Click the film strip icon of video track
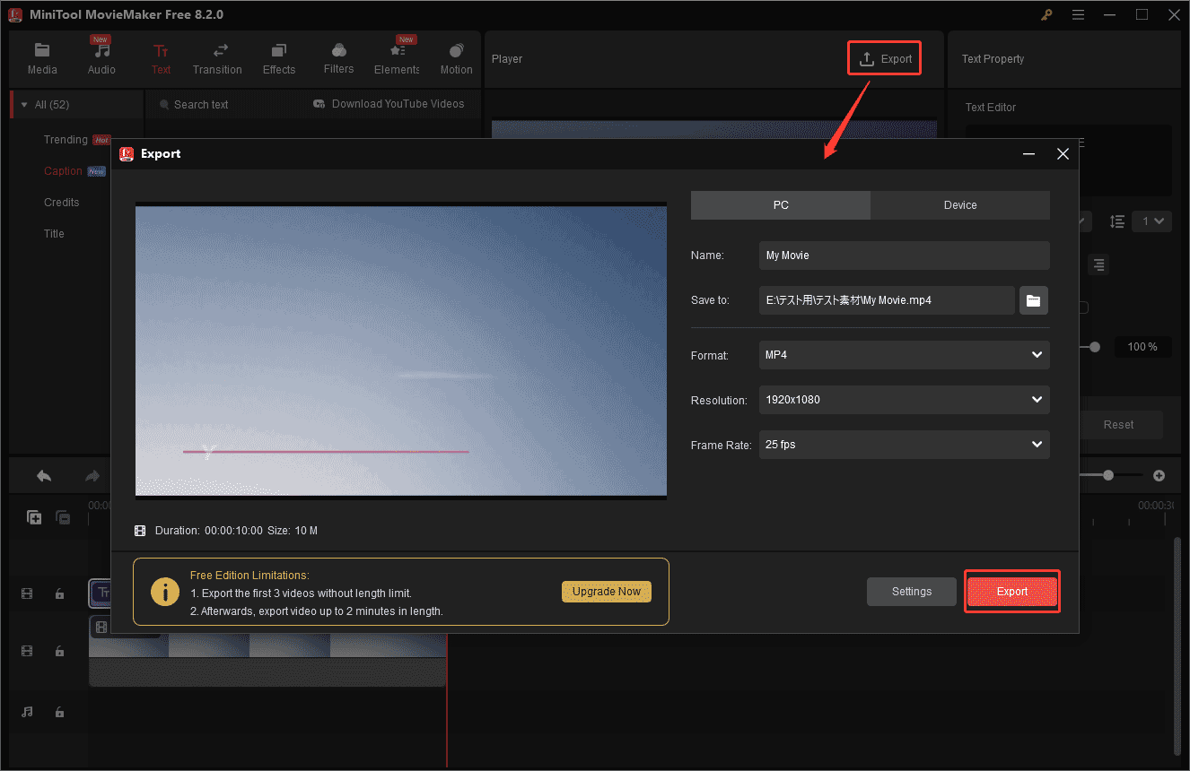1190x771 pixels. pos(27,651)
